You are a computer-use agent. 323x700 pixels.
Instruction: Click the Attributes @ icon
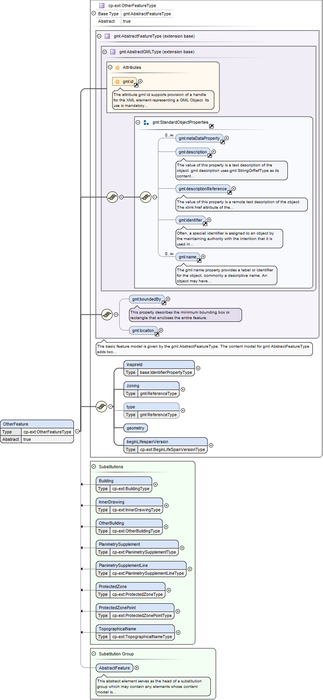click(117, 67)
